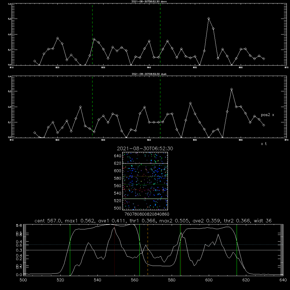Click the '2021-08-30T08:52:30 dawn' plot title
Viewport: 290px width, 290px height.
[x=149, y=1]
